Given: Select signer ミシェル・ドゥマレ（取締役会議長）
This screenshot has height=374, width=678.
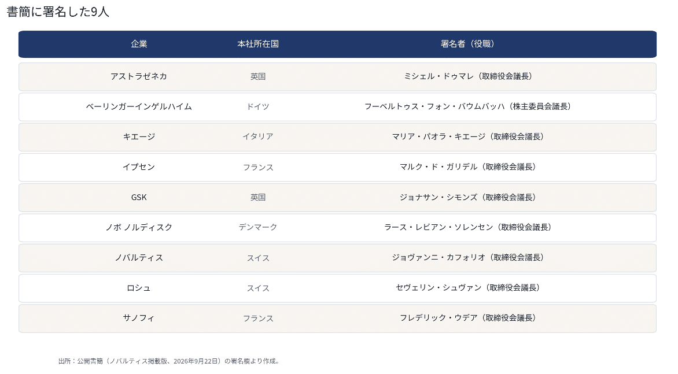Looking at the screenshot, I should pyautogui.click(x=467, y=76).
